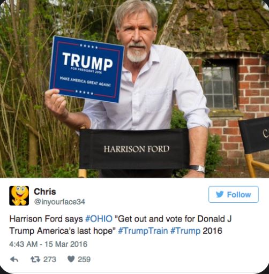The width and height of the screenshot is (269, 274).
Task: Like the tweet with the heart icon
Action: [71, 259]
